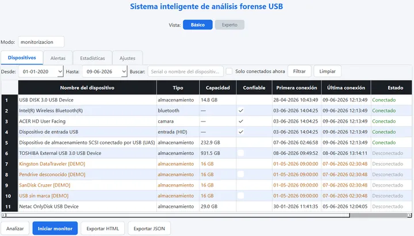Select row number 6 header
The height and width of the screenshot is (236, 414).
click(10, 153)
